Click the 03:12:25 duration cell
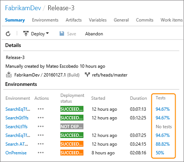The height and width of the screenshot is (162, 184). pyautogui.click(x=138, y=118)
